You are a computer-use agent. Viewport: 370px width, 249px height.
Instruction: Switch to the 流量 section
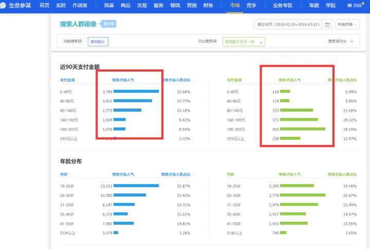(109, 5)
